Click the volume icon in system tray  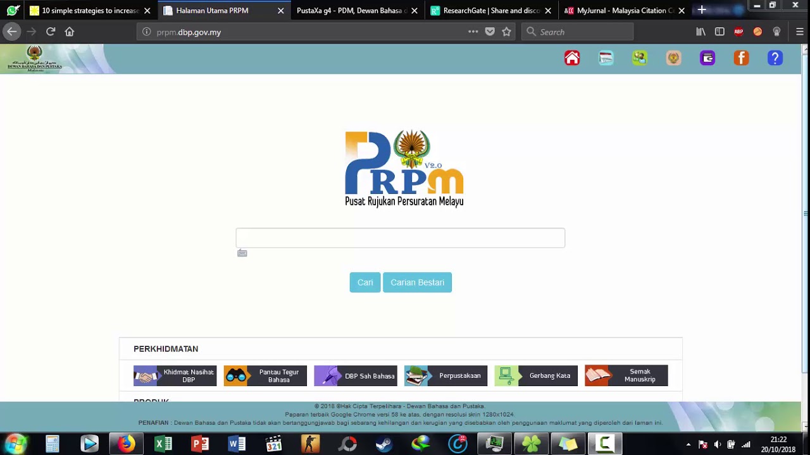(x=717, y=445)
